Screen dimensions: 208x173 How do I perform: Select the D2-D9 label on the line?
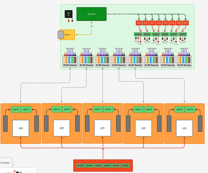coord(124,14)
